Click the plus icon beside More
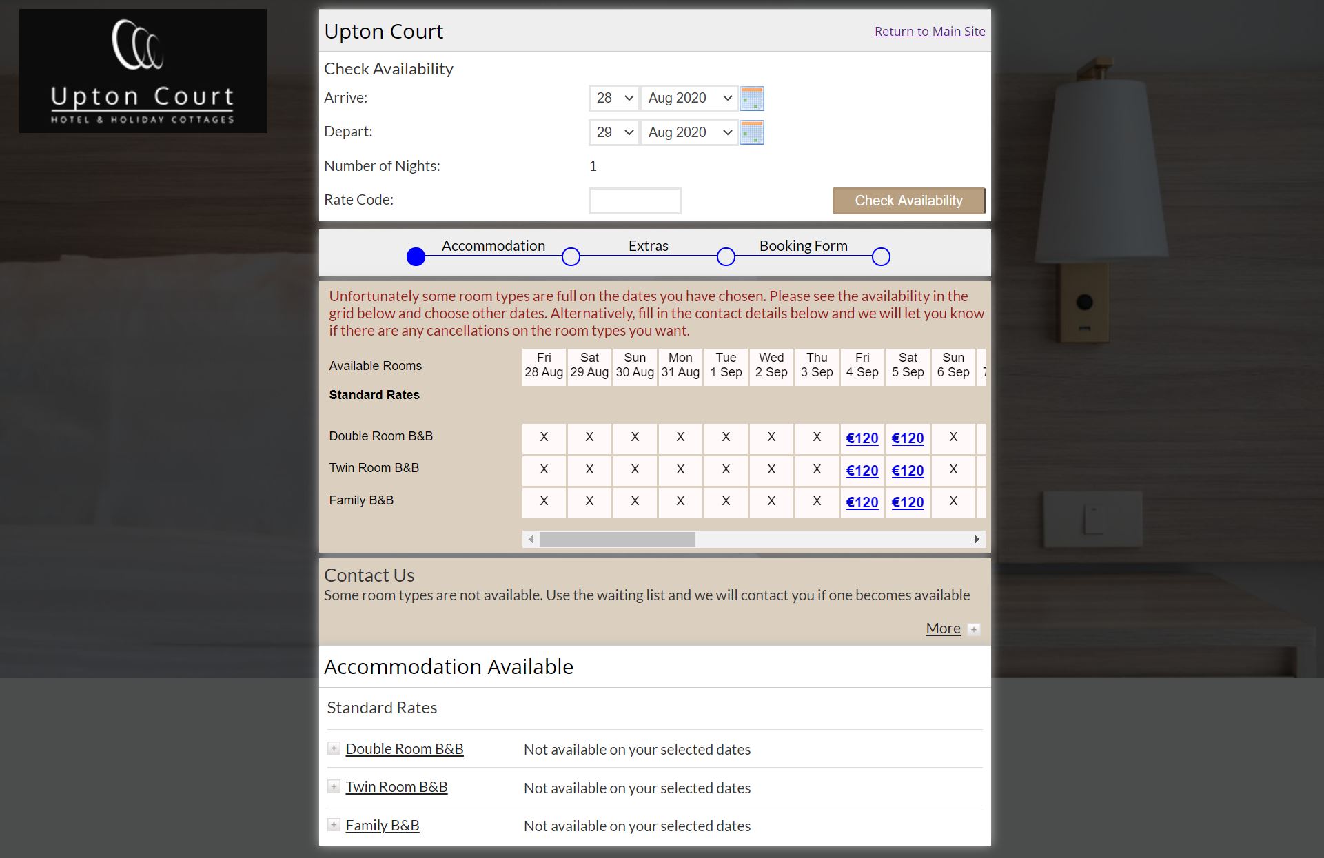The height and width of the screenshot is (858, 1324). click(x=974, y=629)
